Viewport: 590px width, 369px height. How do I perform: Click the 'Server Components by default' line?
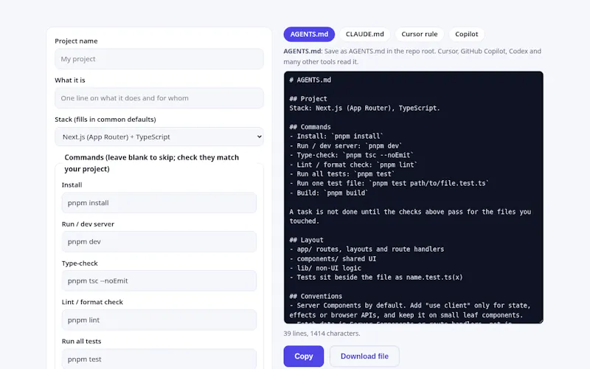pyautogui.click(x=410, y=310)
